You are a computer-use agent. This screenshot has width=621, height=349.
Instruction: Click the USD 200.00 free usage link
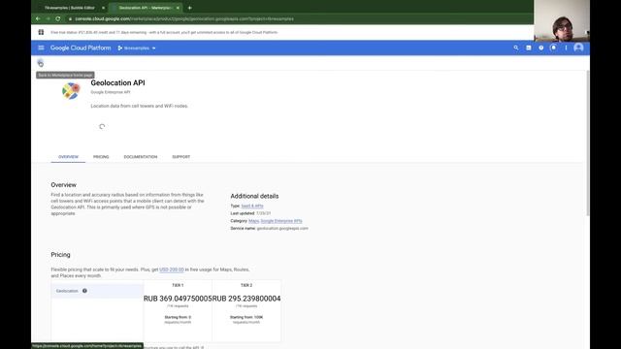pyautogui.click(x=172, y=270)
